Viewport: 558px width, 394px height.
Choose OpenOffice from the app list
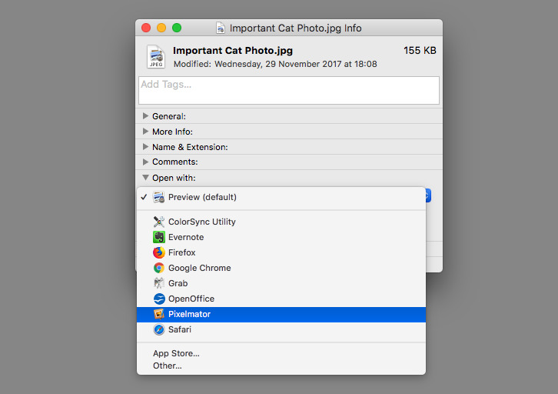click(281, 299)
